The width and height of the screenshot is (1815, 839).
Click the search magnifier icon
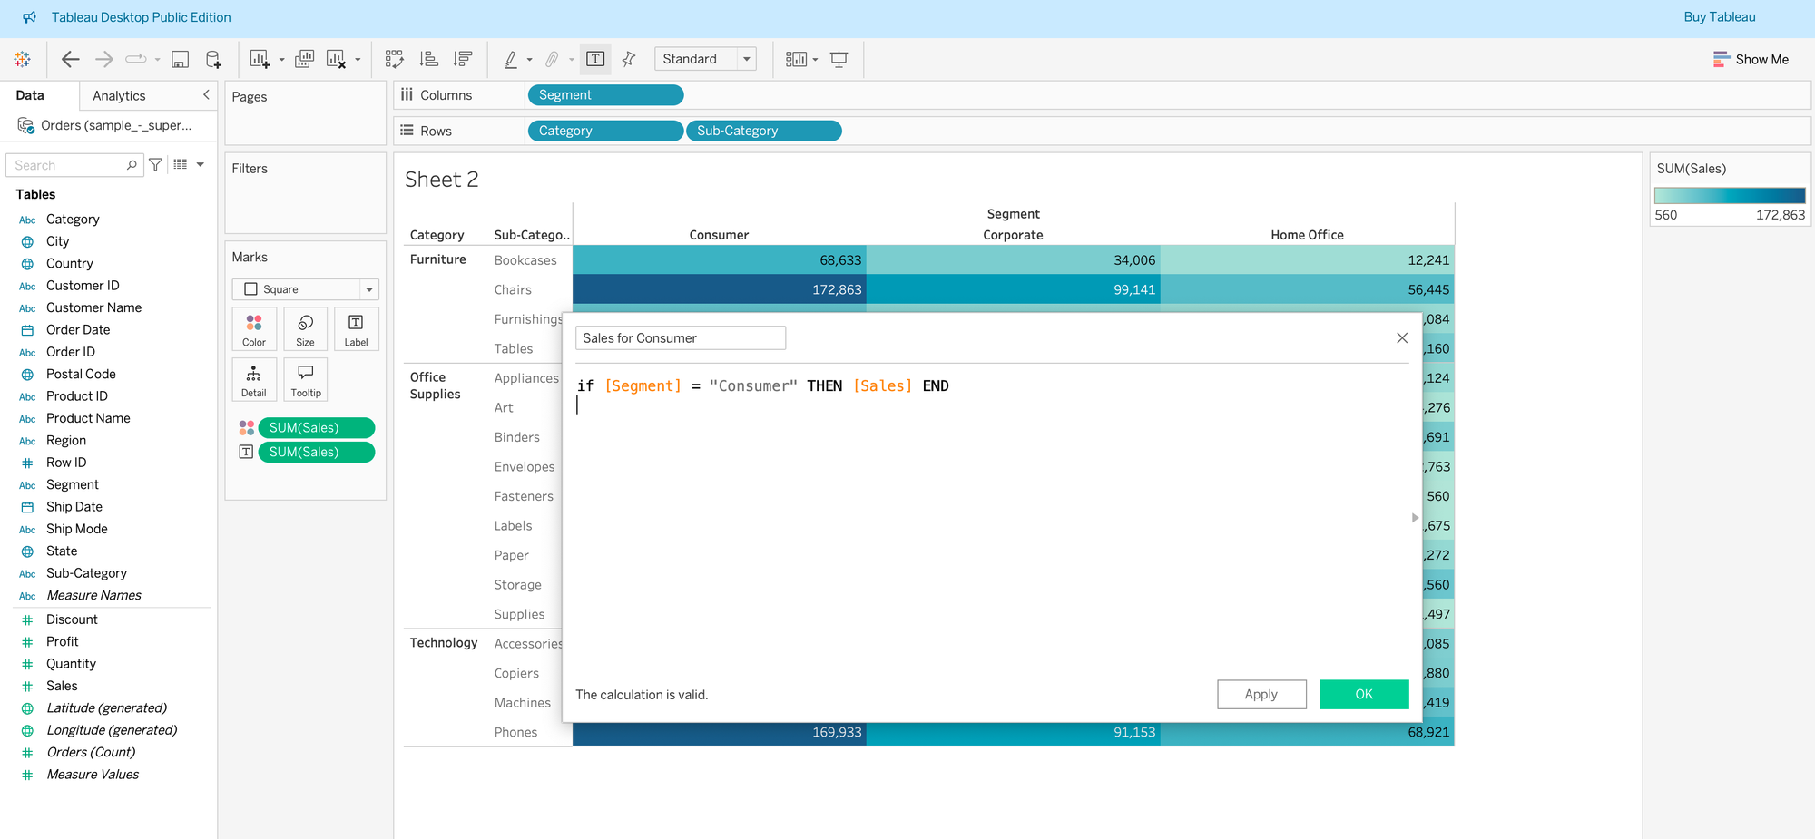tap(132, 165)
